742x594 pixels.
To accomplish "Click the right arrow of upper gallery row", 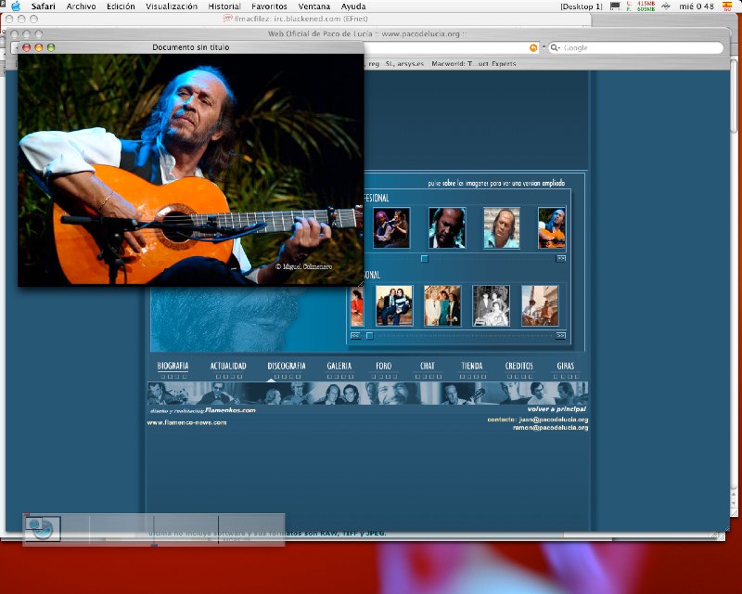I will (x=561, y=258).
